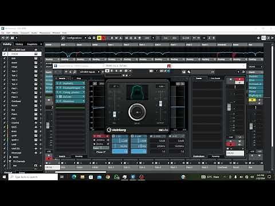Click audio icon of BASS channel
Image resolution: width=275 pixels, height=206 pixels.
(x=36, y=127)
